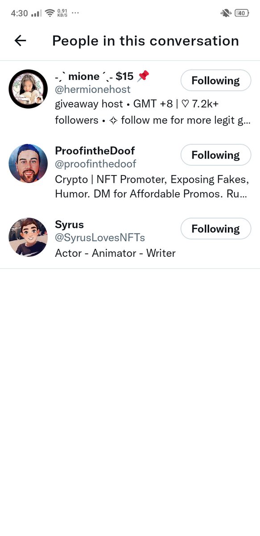This screenshot has width=260, height=536.
Task: Select the ProofintheDoof display name
Action: tap(95, 151)
